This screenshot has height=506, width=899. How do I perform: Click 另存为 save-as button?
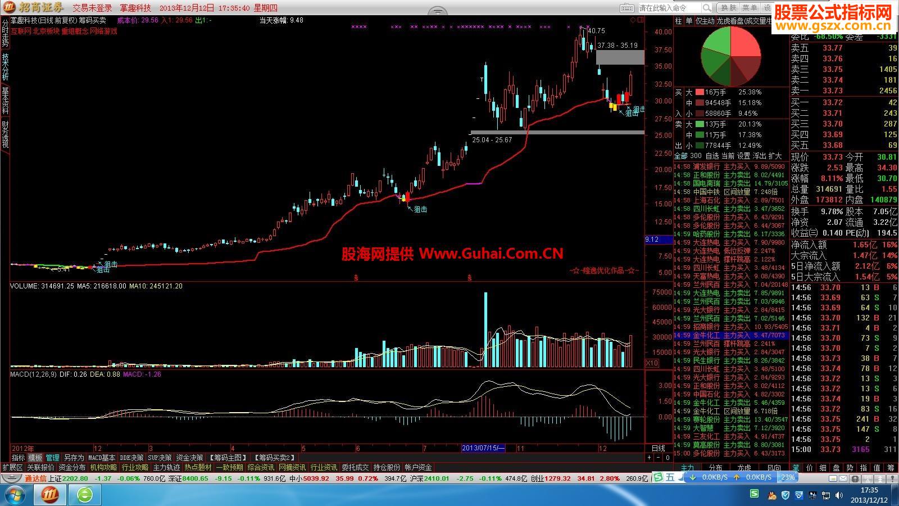pos(74,458)
